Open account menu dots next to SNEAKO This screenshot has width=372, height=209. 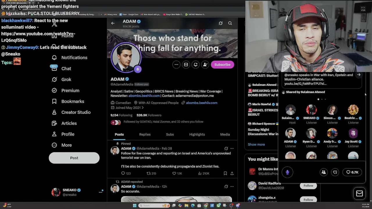coord(101,192)
